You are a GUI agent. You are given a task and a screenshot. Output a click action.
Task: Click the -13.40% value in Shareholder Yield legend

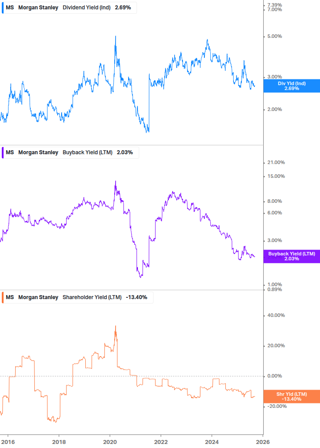click(137, 297)
